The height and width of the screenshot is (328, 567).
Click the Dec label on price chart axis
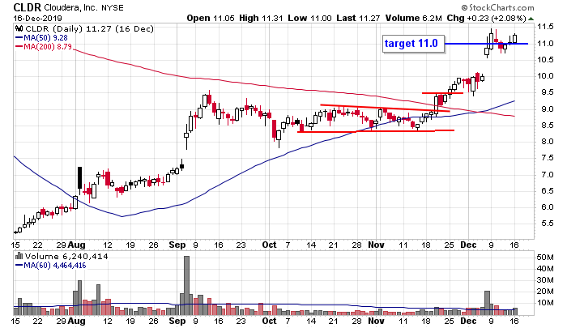[x=468, y=245]
